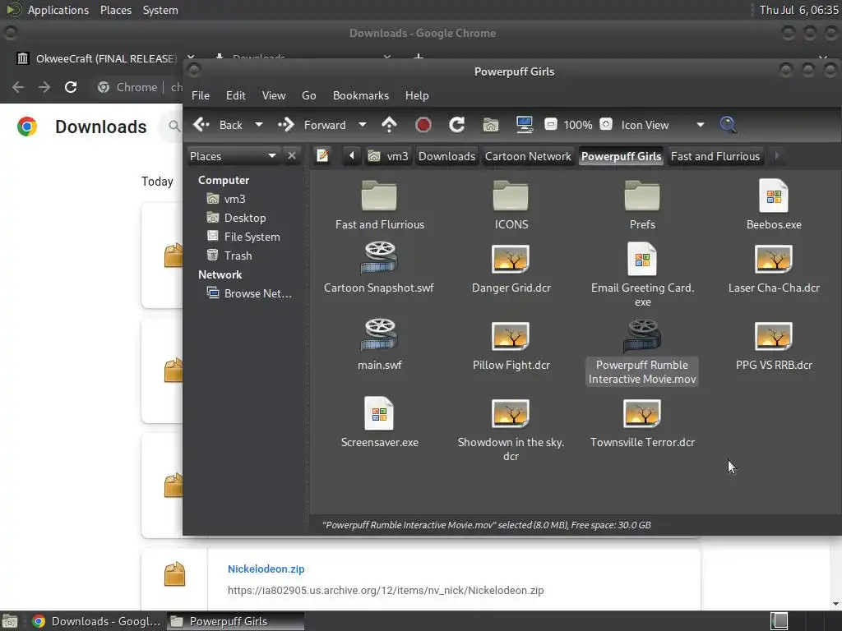Go up to the parent folder
The height and width of the screenshot is (631, 842).
389,125
